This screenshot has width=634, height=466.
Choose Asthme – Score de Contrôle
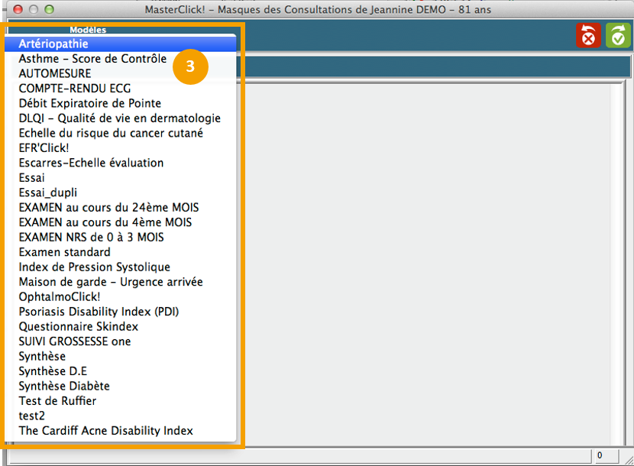click(x=92, y=59)
